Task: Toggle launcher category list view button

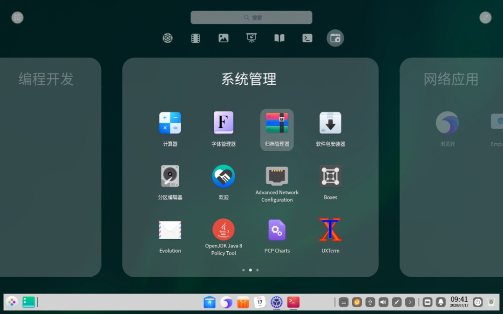Action: coord(17,17)
